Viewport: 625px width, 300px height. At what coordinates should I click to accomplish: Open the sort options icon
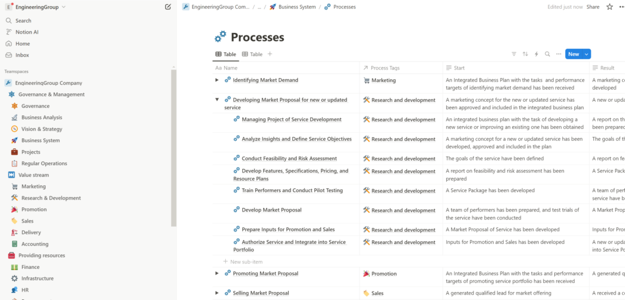[525, 54]
